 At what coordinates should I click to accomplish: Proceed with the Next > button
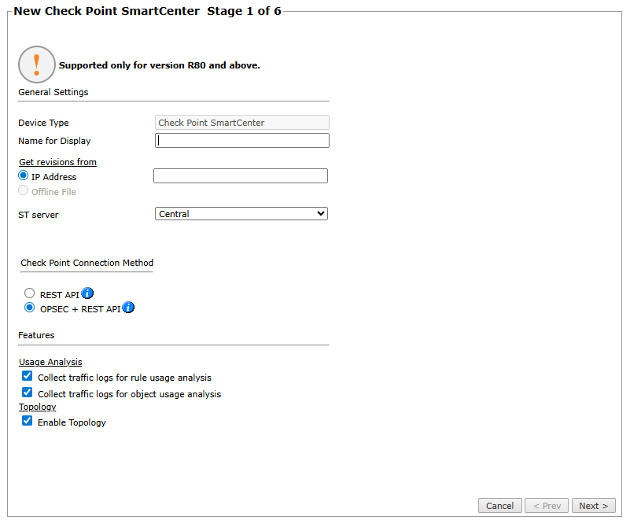[594, 506]
